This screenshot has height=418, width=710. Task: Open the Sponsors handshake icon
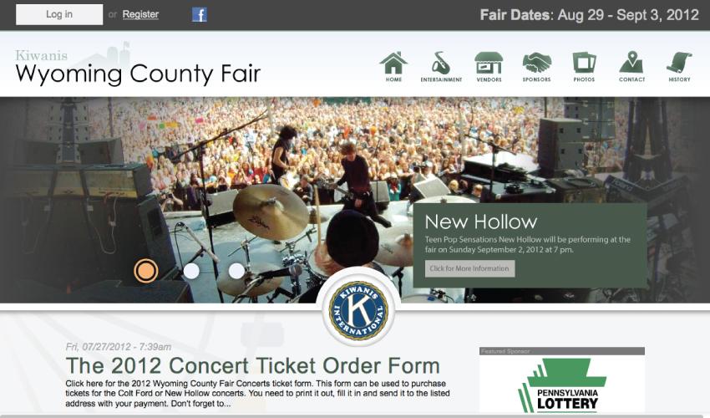(x=536, y=67)
